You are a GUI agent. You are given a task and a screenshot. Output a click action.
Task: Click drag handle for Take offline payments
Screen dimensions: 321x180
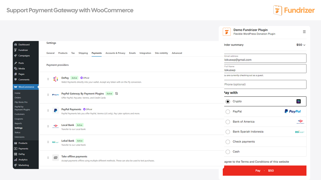coord(48,158)
